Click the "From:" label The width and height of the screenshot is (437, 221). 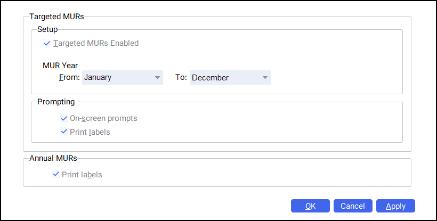tap(69, 78)
